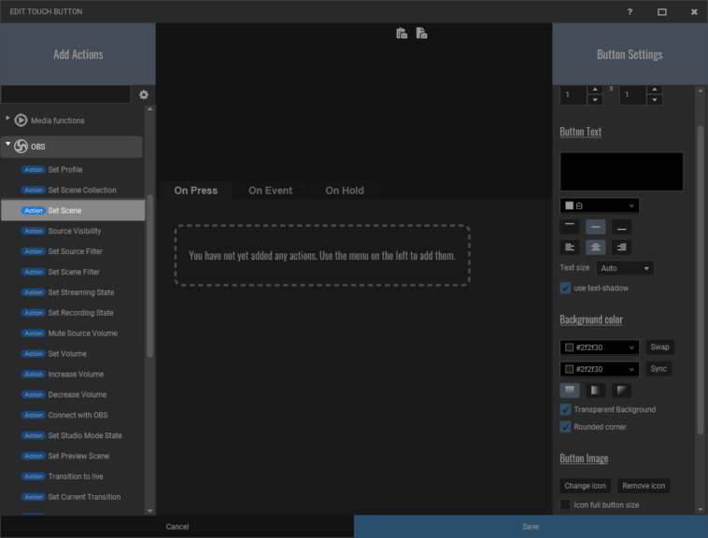Click the button text color swatch

point(570,205)
